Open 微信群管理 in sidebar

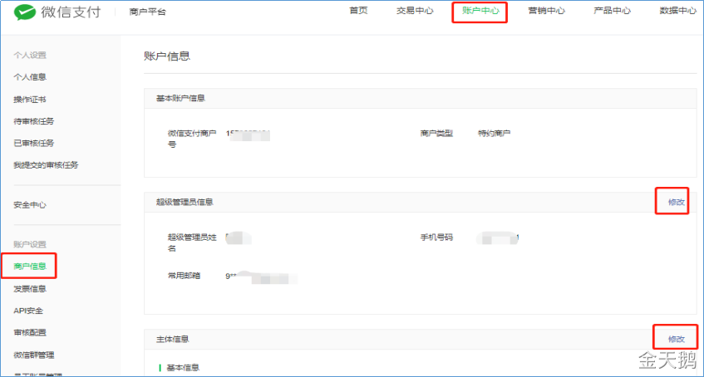pos(34,355)
